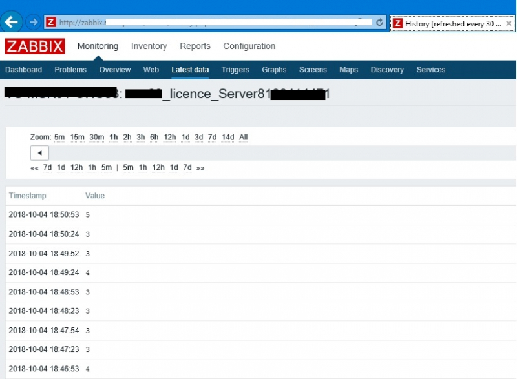Open the Configuration menu
Viewport: 517px width, 379px height.
click(x=249, y=46)
